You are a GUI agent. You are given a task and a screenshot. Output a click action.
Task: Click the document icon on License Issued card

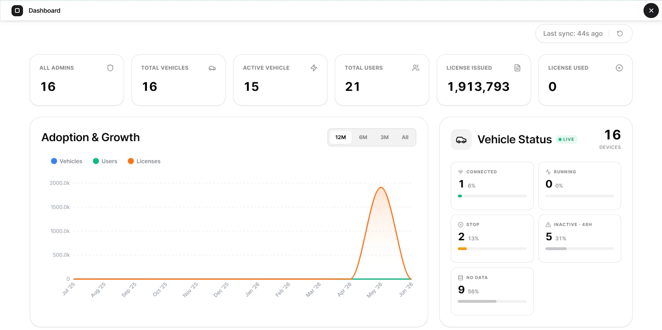(x=517, y=68)
